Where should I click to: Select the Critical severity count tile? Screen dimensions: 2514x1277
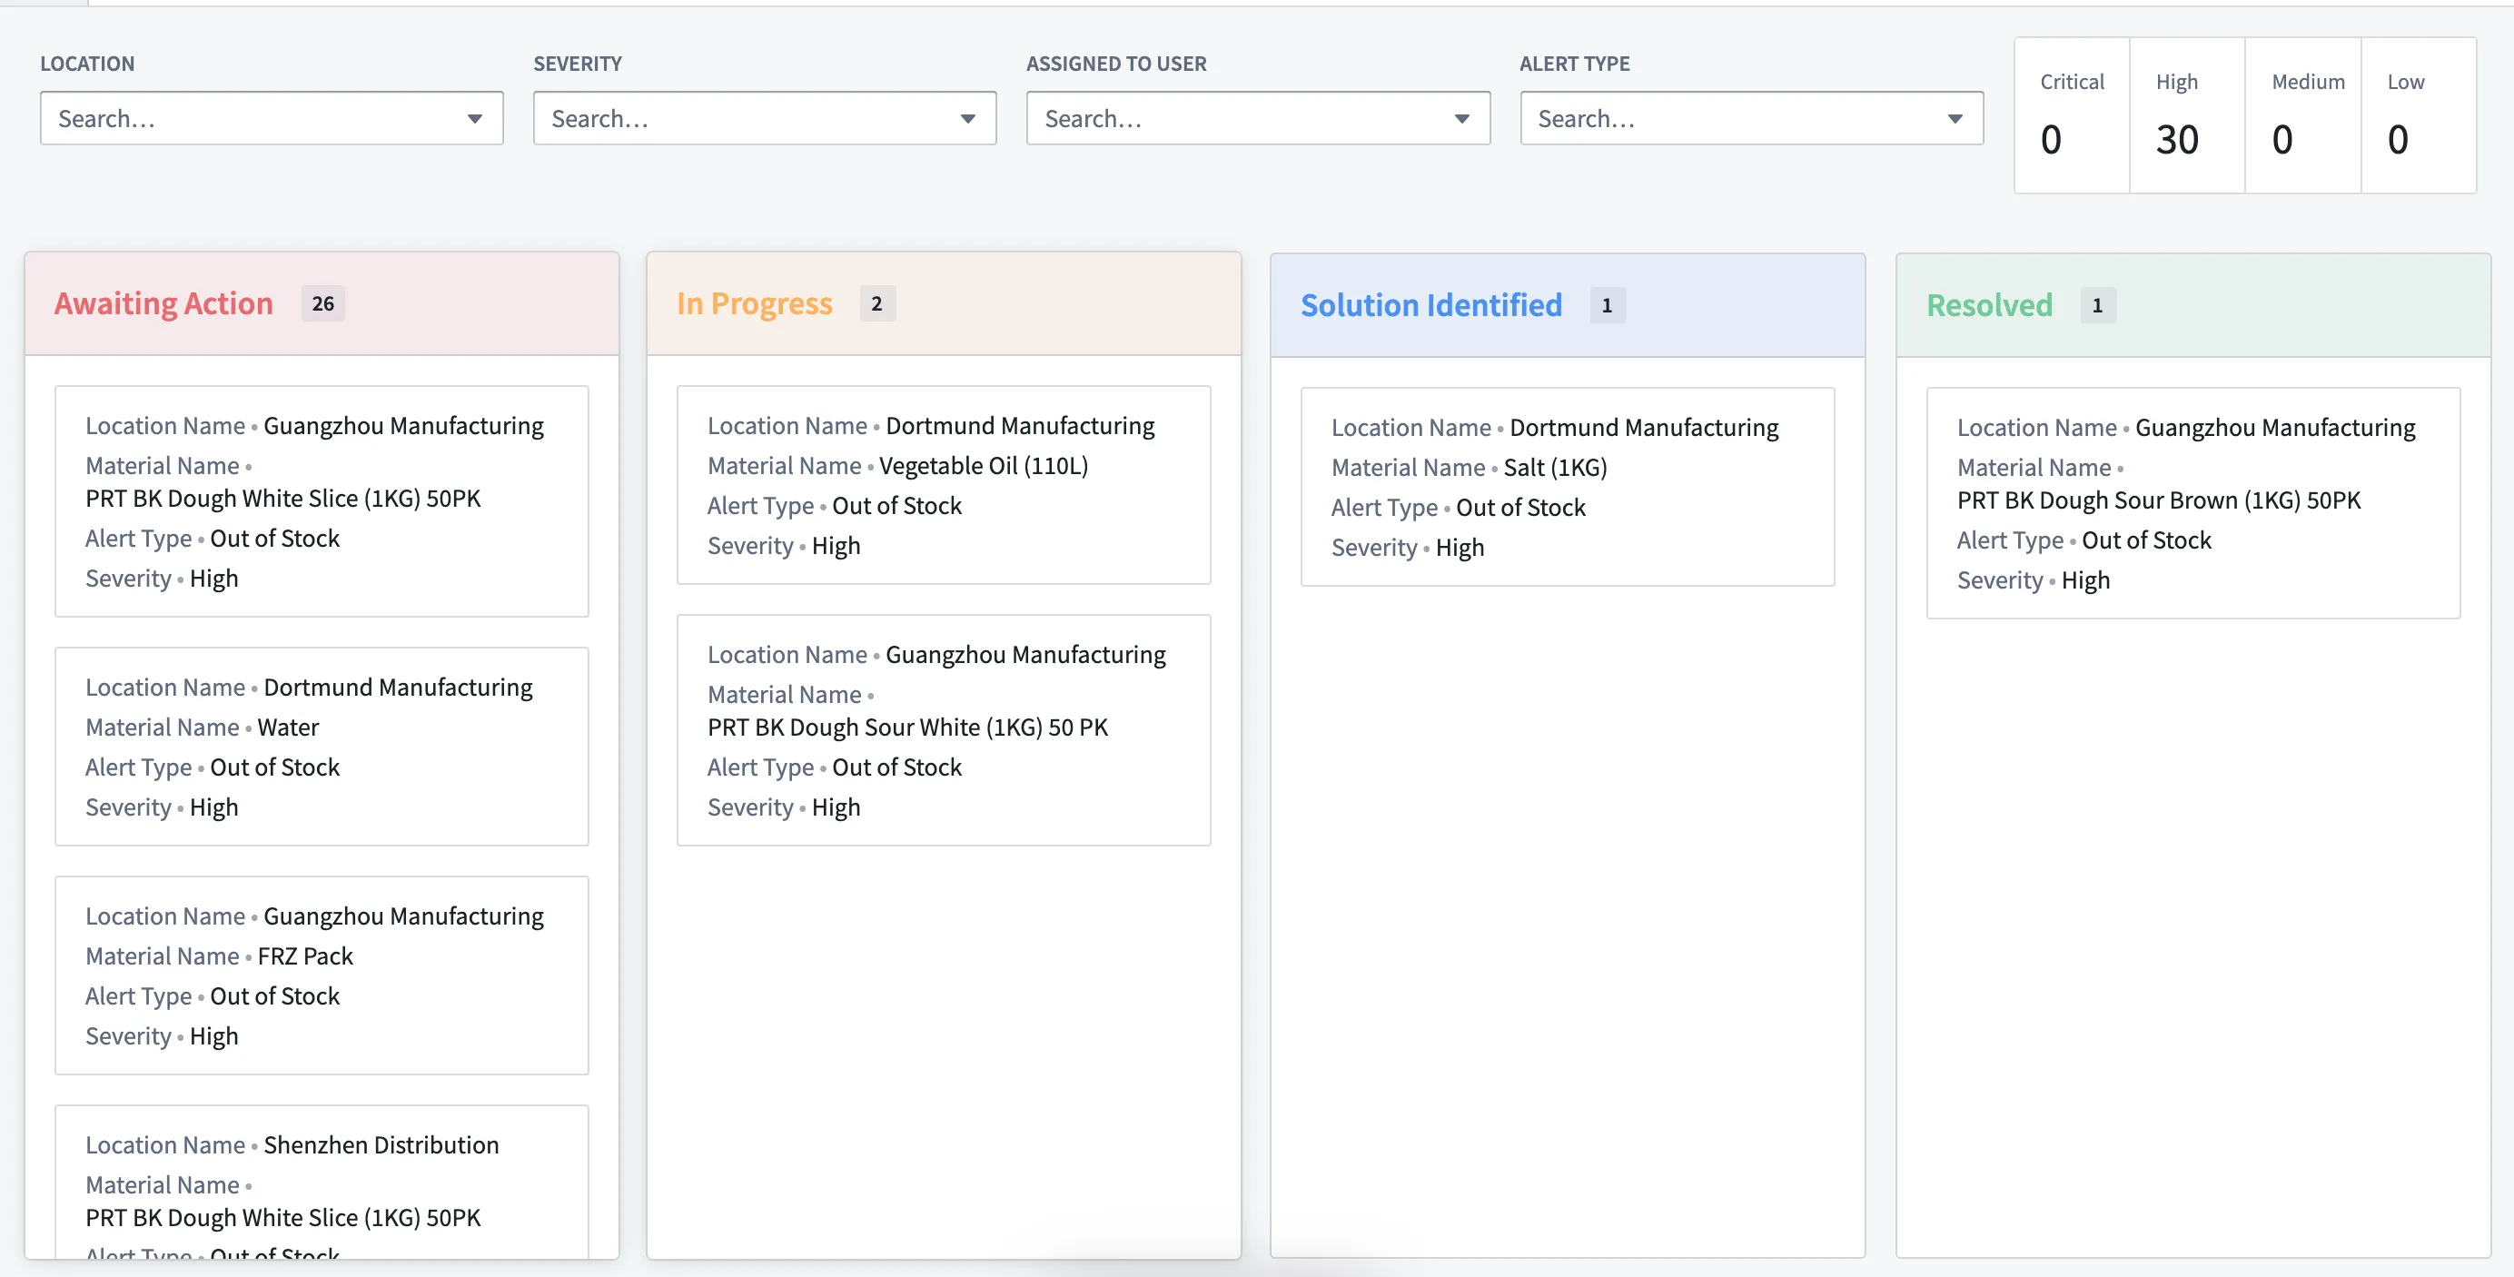(2071, 115)
